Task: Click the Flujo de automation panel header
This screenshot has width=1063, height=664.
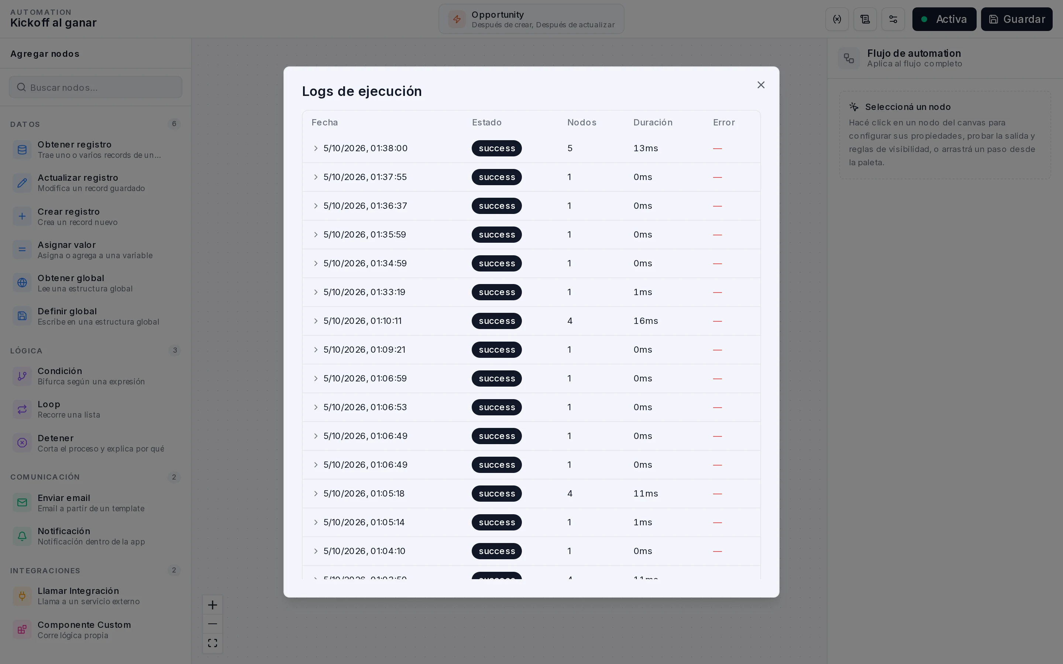Action: click(x=945, y=58)
